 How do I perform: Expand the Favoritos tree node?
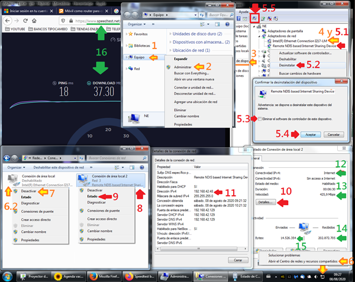point(127,34)
